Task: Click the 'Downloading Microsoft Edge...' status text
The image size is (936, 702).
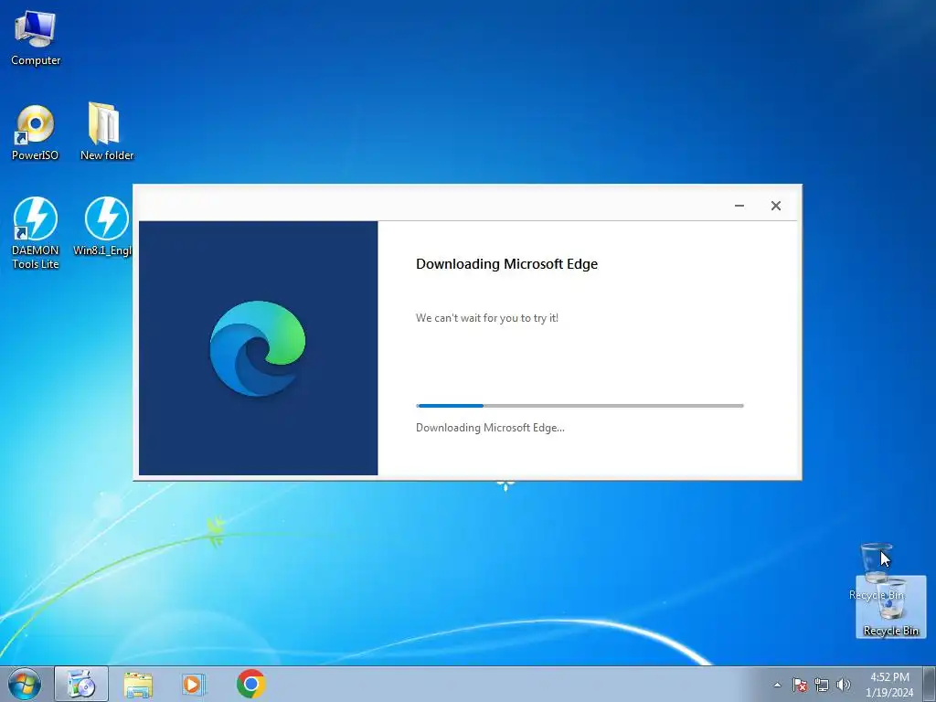Action: pyautogui.click(x=490, y=428)
